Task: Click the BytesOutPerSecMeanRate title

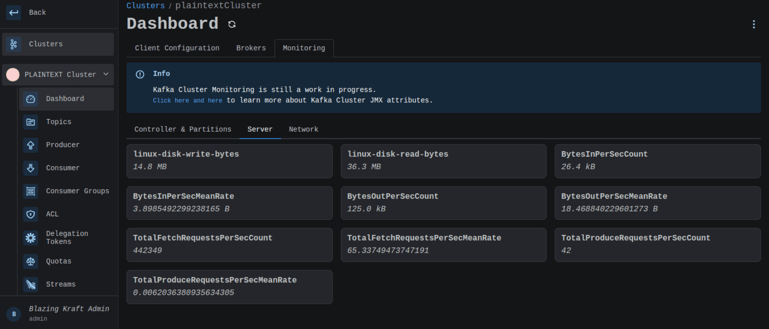Action: click(614, 196)
